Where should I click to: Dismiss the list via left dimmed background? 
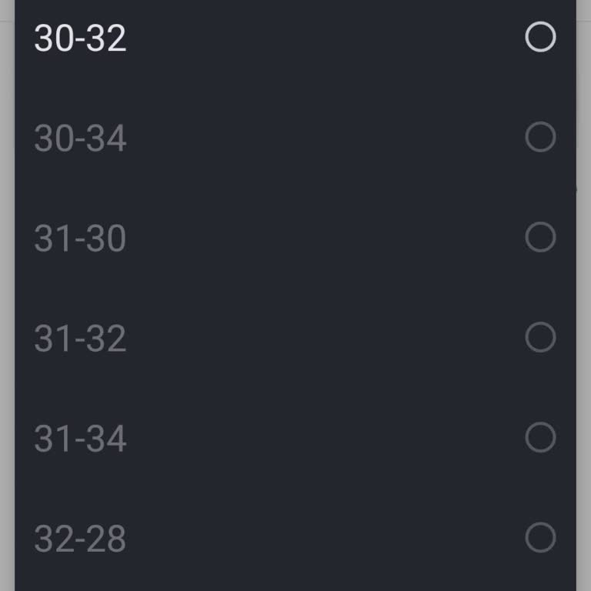(7, 302)
